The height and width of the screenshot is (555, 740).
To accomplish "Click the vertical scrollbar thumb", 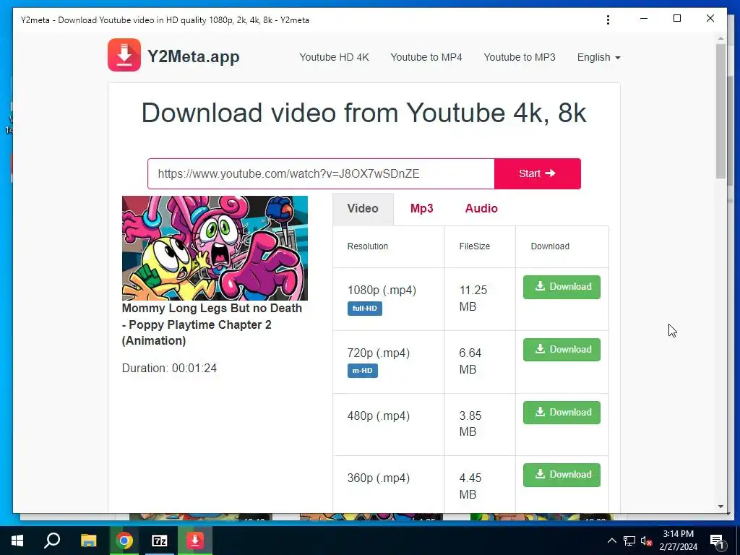I will click(720, 111).
